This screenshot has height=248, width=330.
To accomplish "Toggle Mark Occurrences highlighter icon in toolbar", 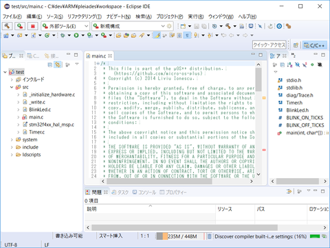I will 157,35.
